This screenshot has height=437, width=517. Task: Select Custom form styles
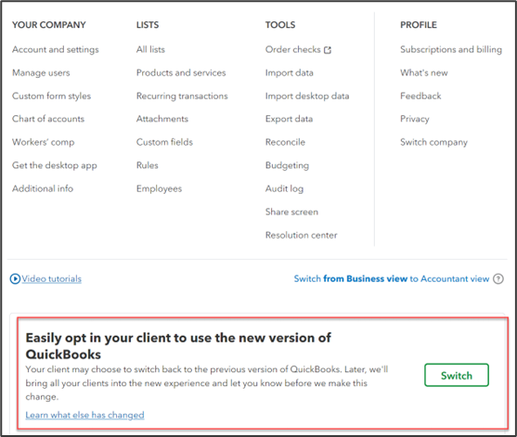(51, 96)
